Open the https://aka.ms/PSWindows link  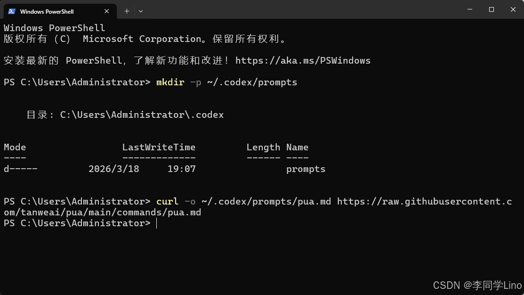pos(303,60)
